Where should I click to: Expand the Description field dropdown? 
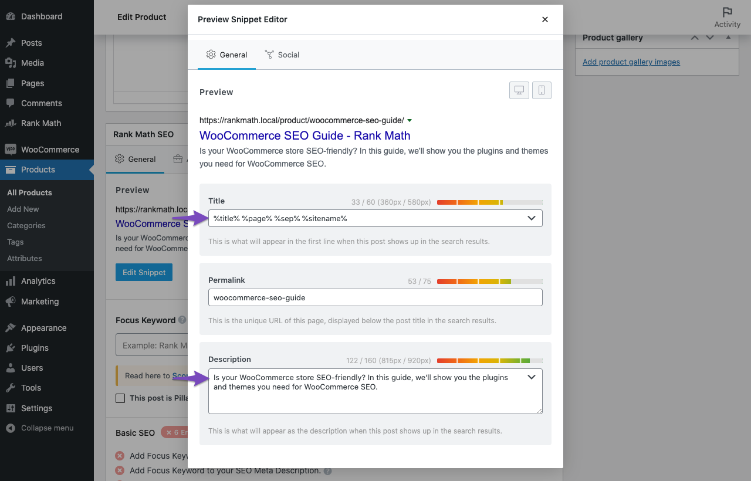[x=532, y=377]
